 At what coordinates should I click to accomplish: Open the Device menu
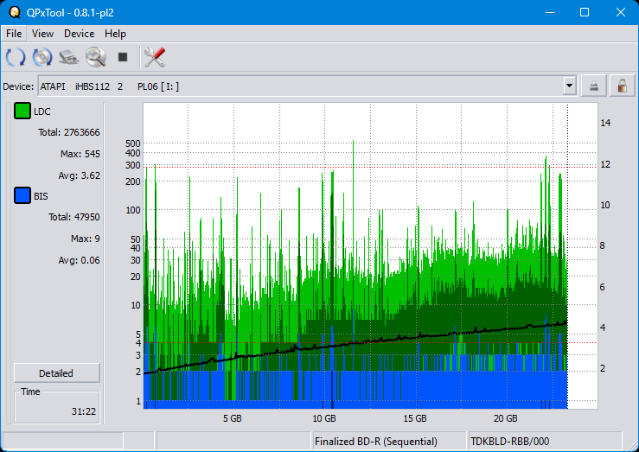(x=79, y=34)
